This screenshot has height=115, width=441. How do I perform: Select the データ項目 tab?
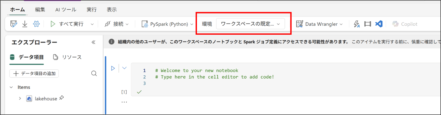(x=27, y=57)
